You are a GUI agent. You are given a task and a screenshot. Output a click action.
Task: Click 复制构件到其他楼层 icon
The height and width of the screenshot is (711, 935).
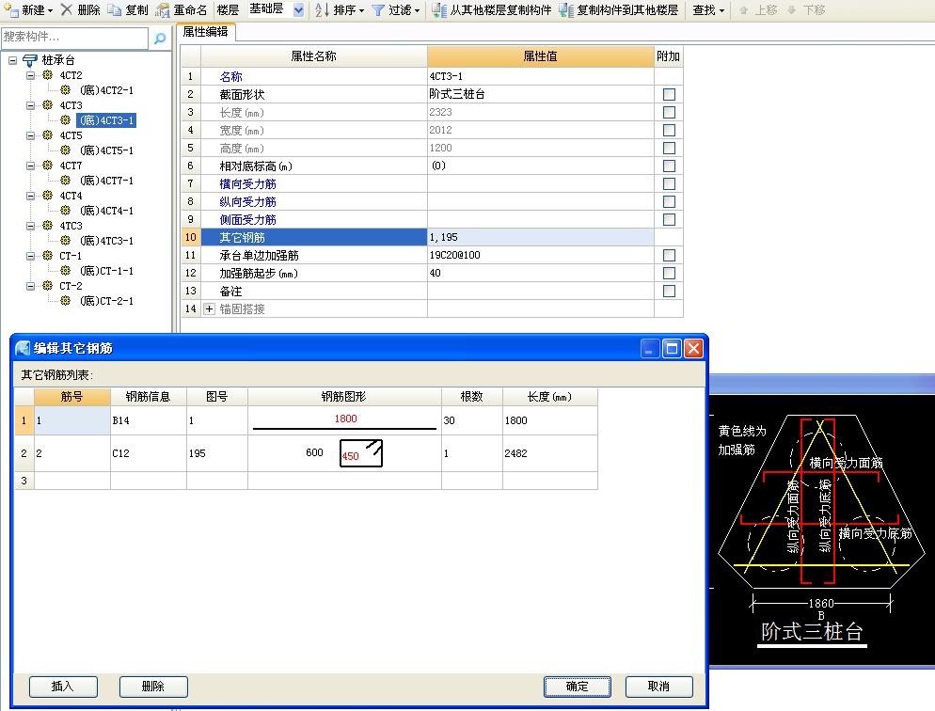[x=566, y=10]
